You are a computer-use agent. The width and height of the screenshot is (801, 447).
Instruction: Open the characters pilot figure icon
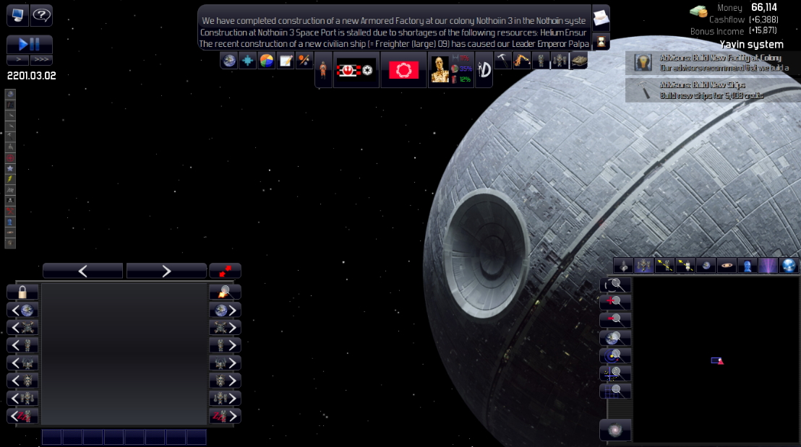[323, 69]
